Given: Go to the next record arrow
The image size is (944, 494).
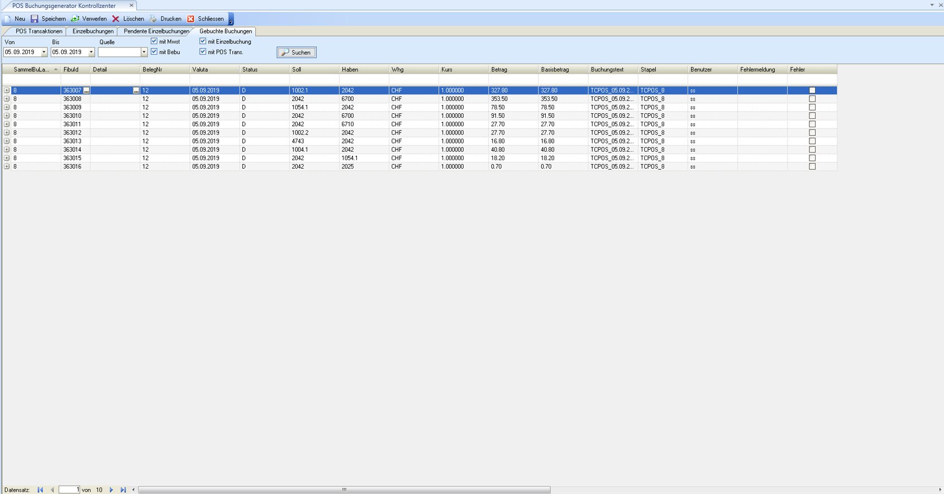Looking at the screenshot, I should tap(111, 490).
